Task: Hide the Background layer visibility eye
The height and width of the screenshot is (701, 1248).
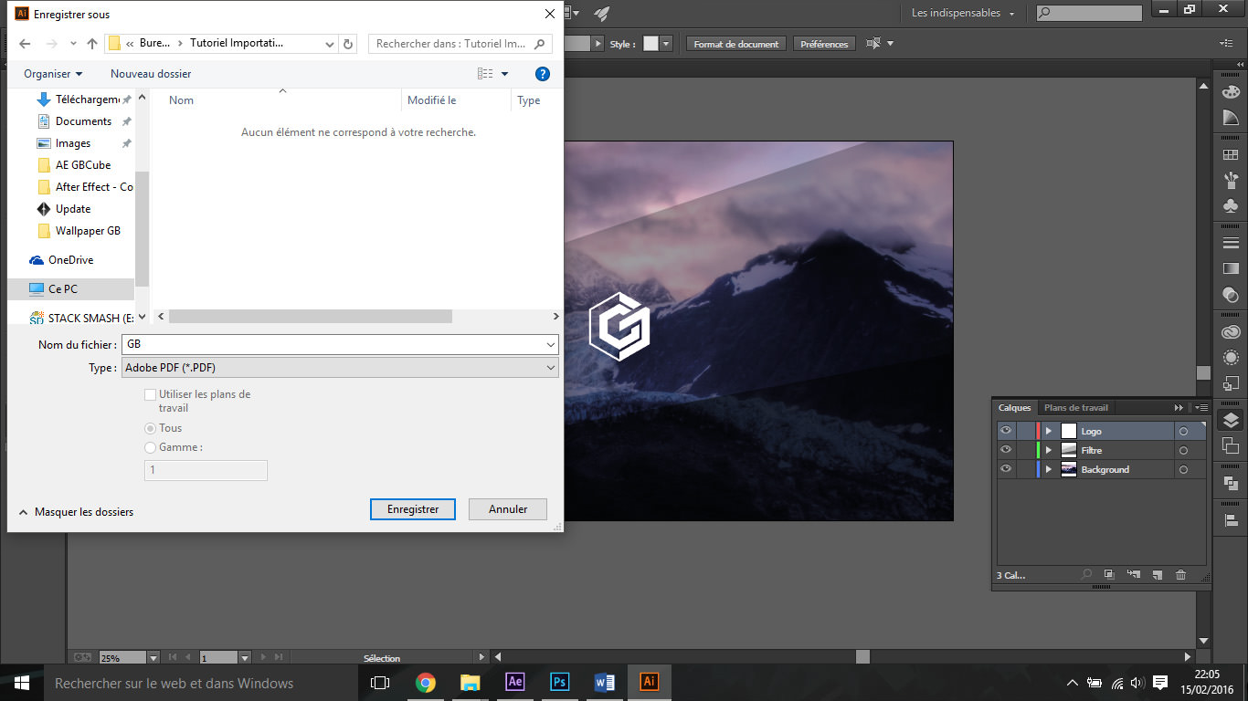Action: pyautogui.click(x=1006, y=469)
